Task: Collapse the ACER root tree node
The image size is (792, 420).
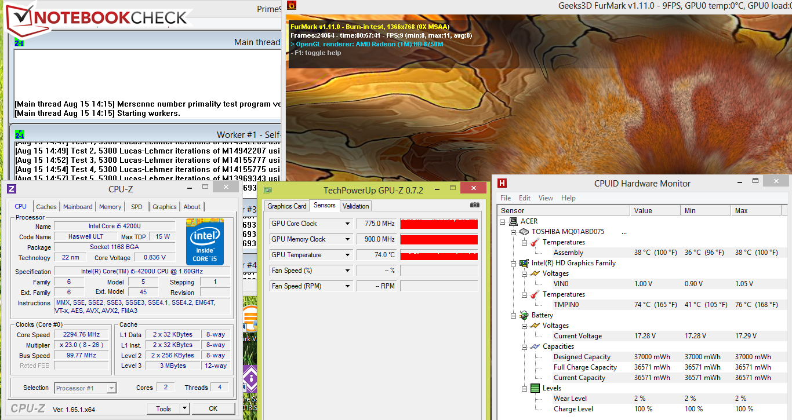Action: (503, 221)
